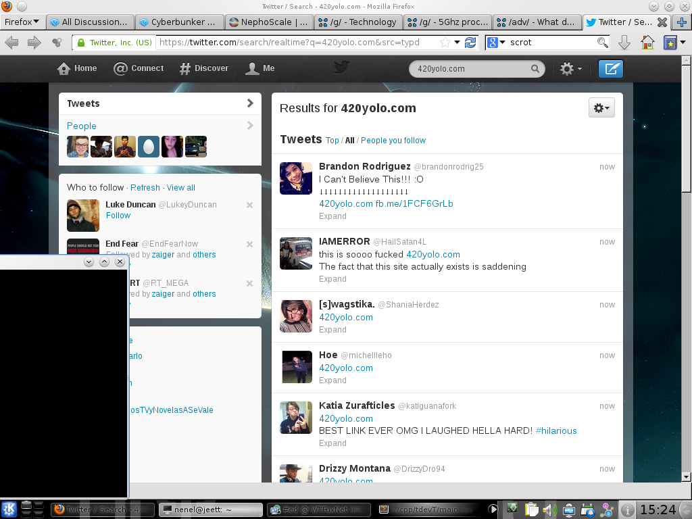Open the info tray icon beside clock

627,510
